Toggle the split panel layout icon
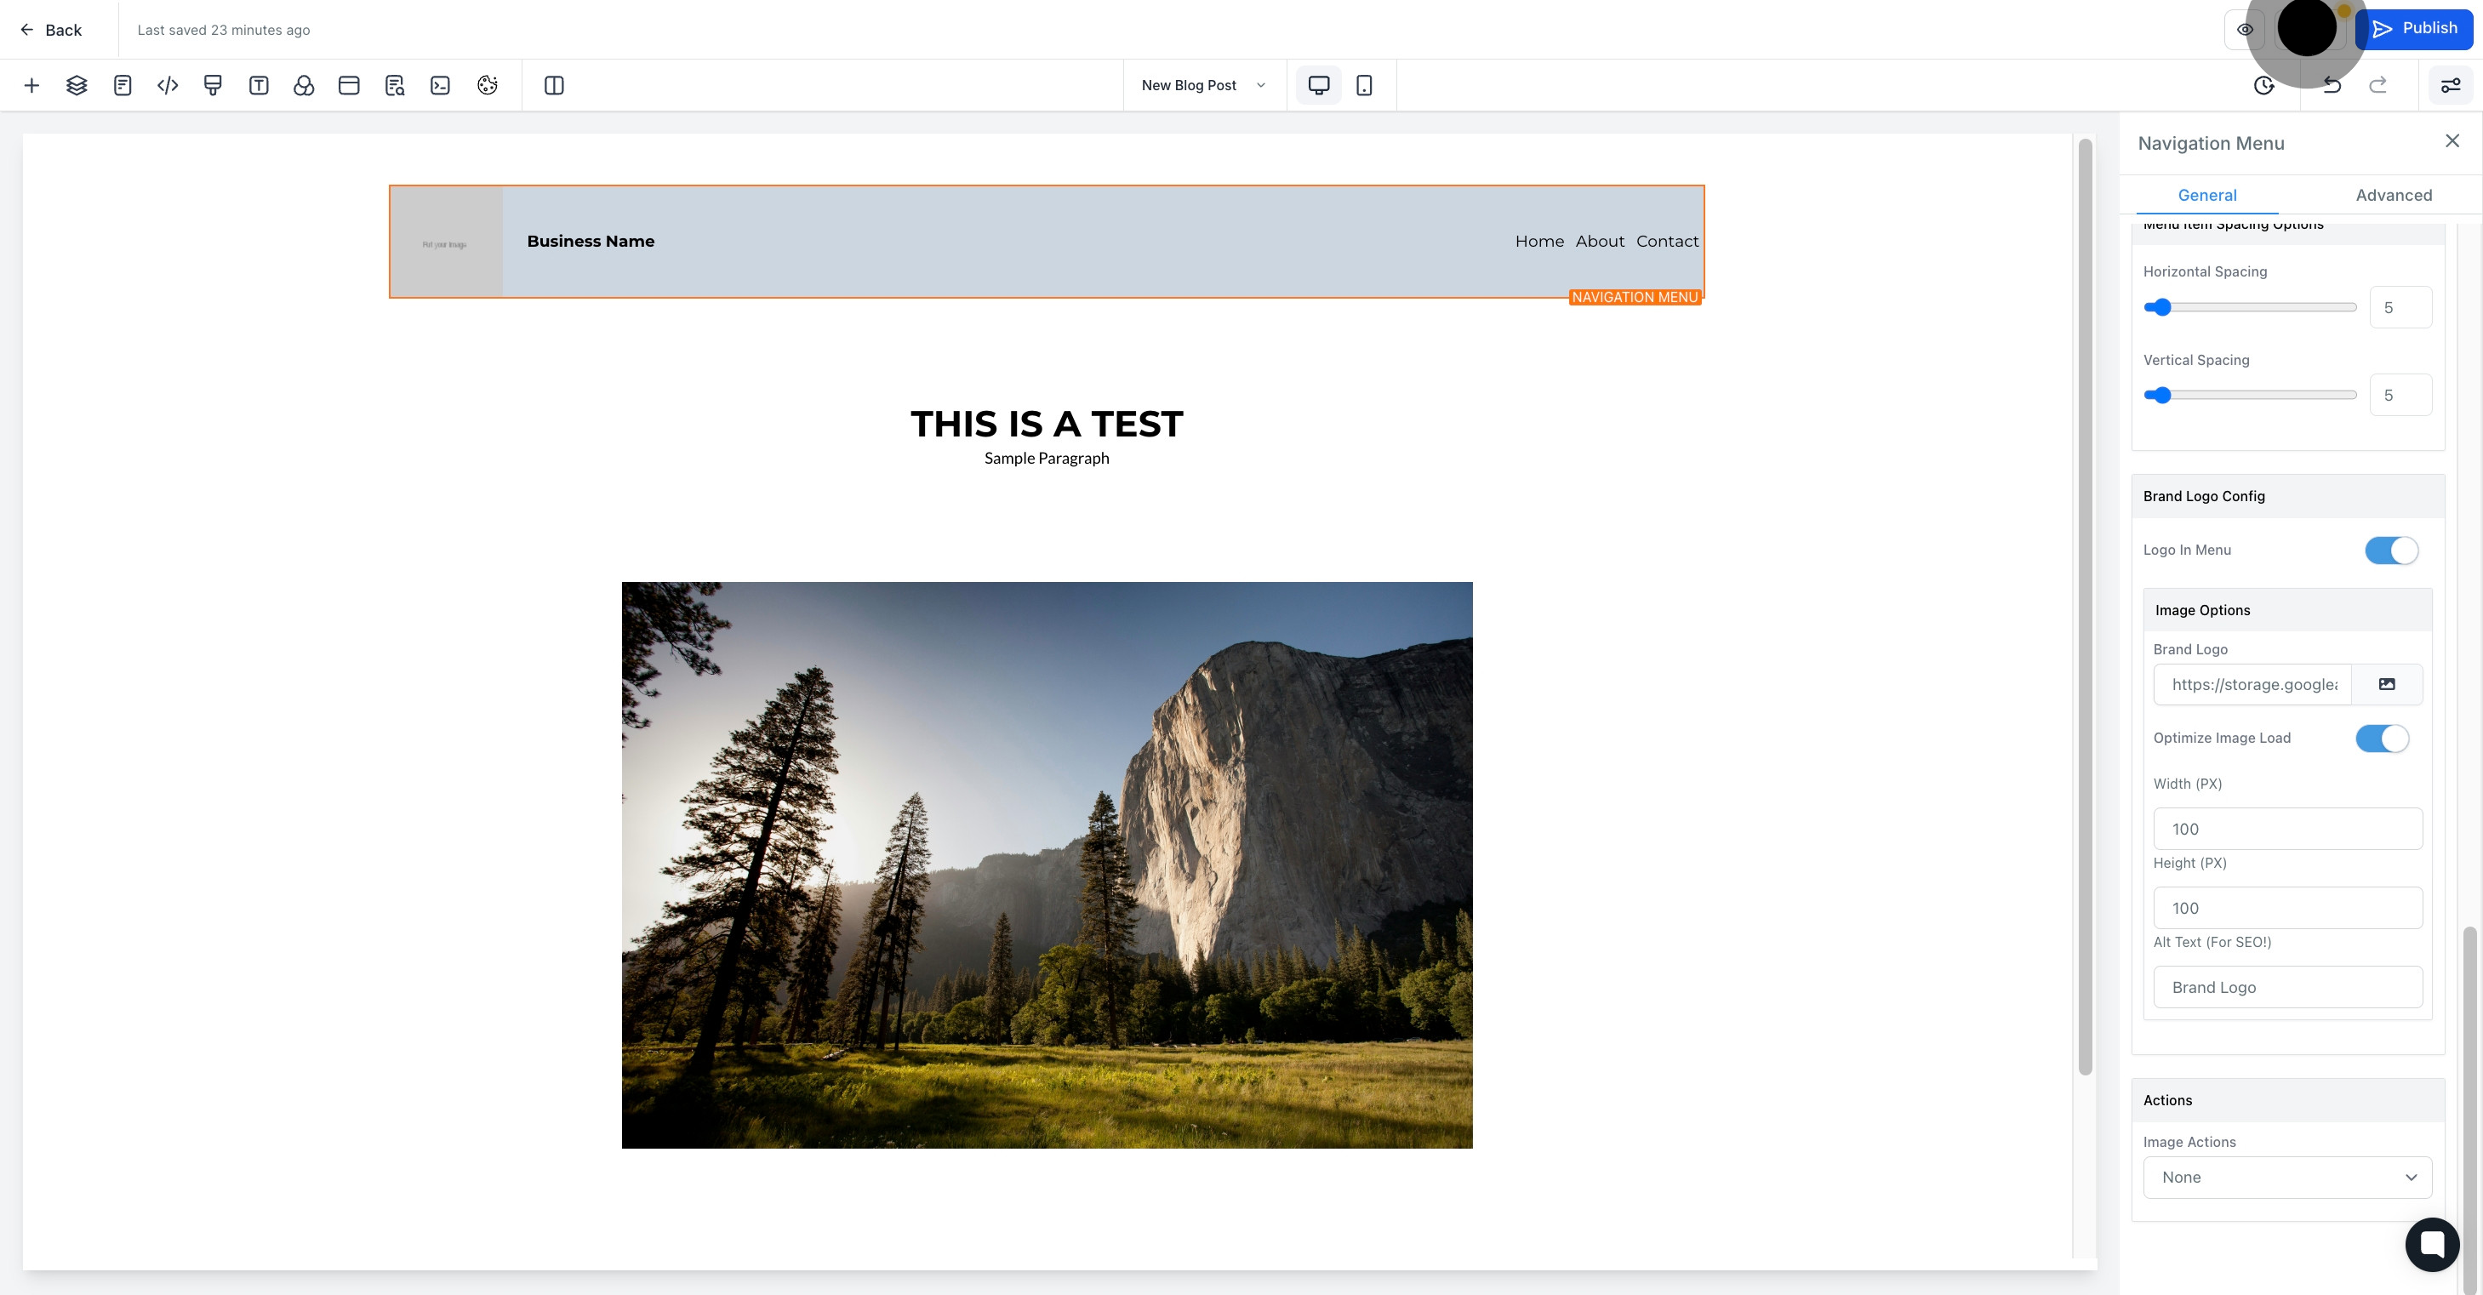 click(554, 86)
